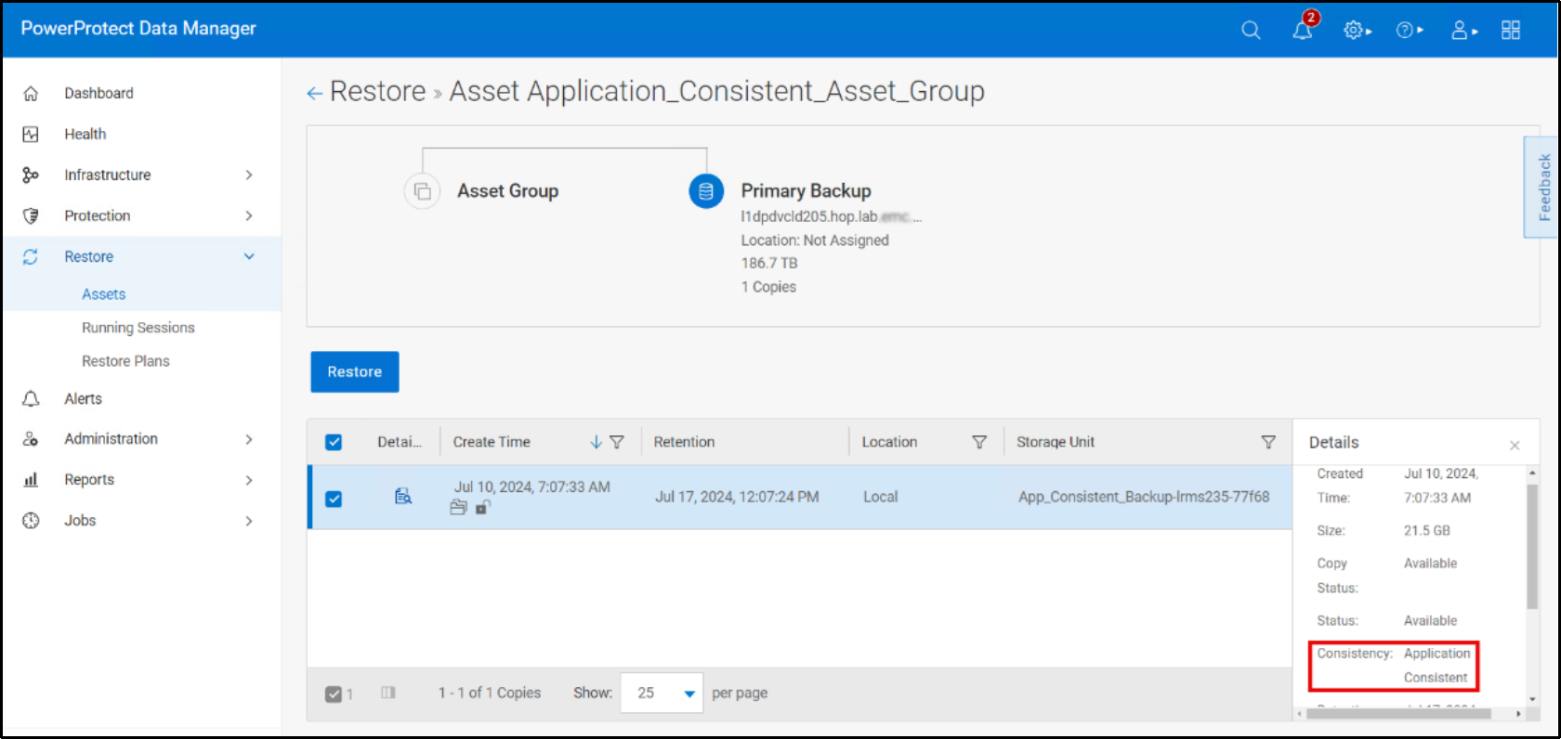Viewport: 1561px width, 739px height.
Task: Uncheck the Jul 10, 2024 copy row
Action: point(334,499)
